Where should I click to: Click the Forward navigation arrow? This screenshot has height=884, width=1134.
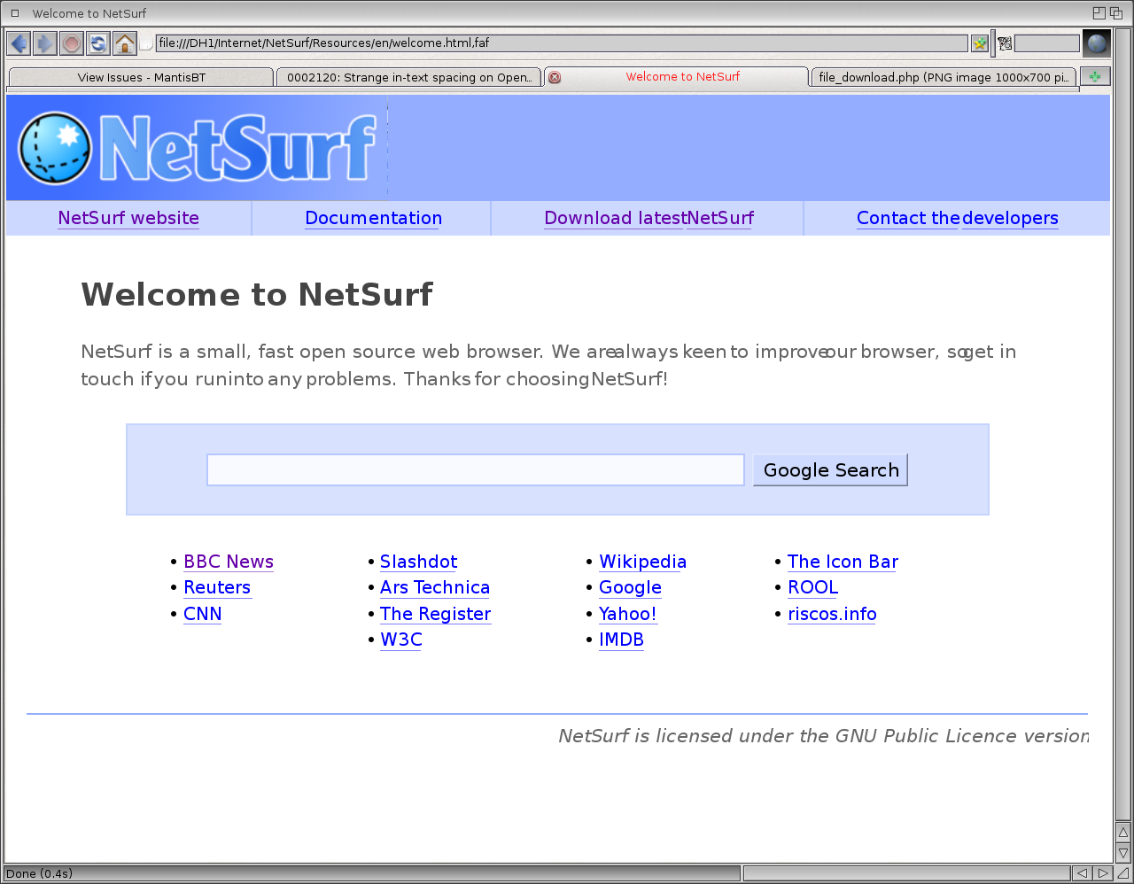click(45, 43)
